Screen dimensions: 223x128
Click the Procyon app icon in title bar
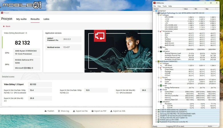pyautogui.click(x=2, y=13)
